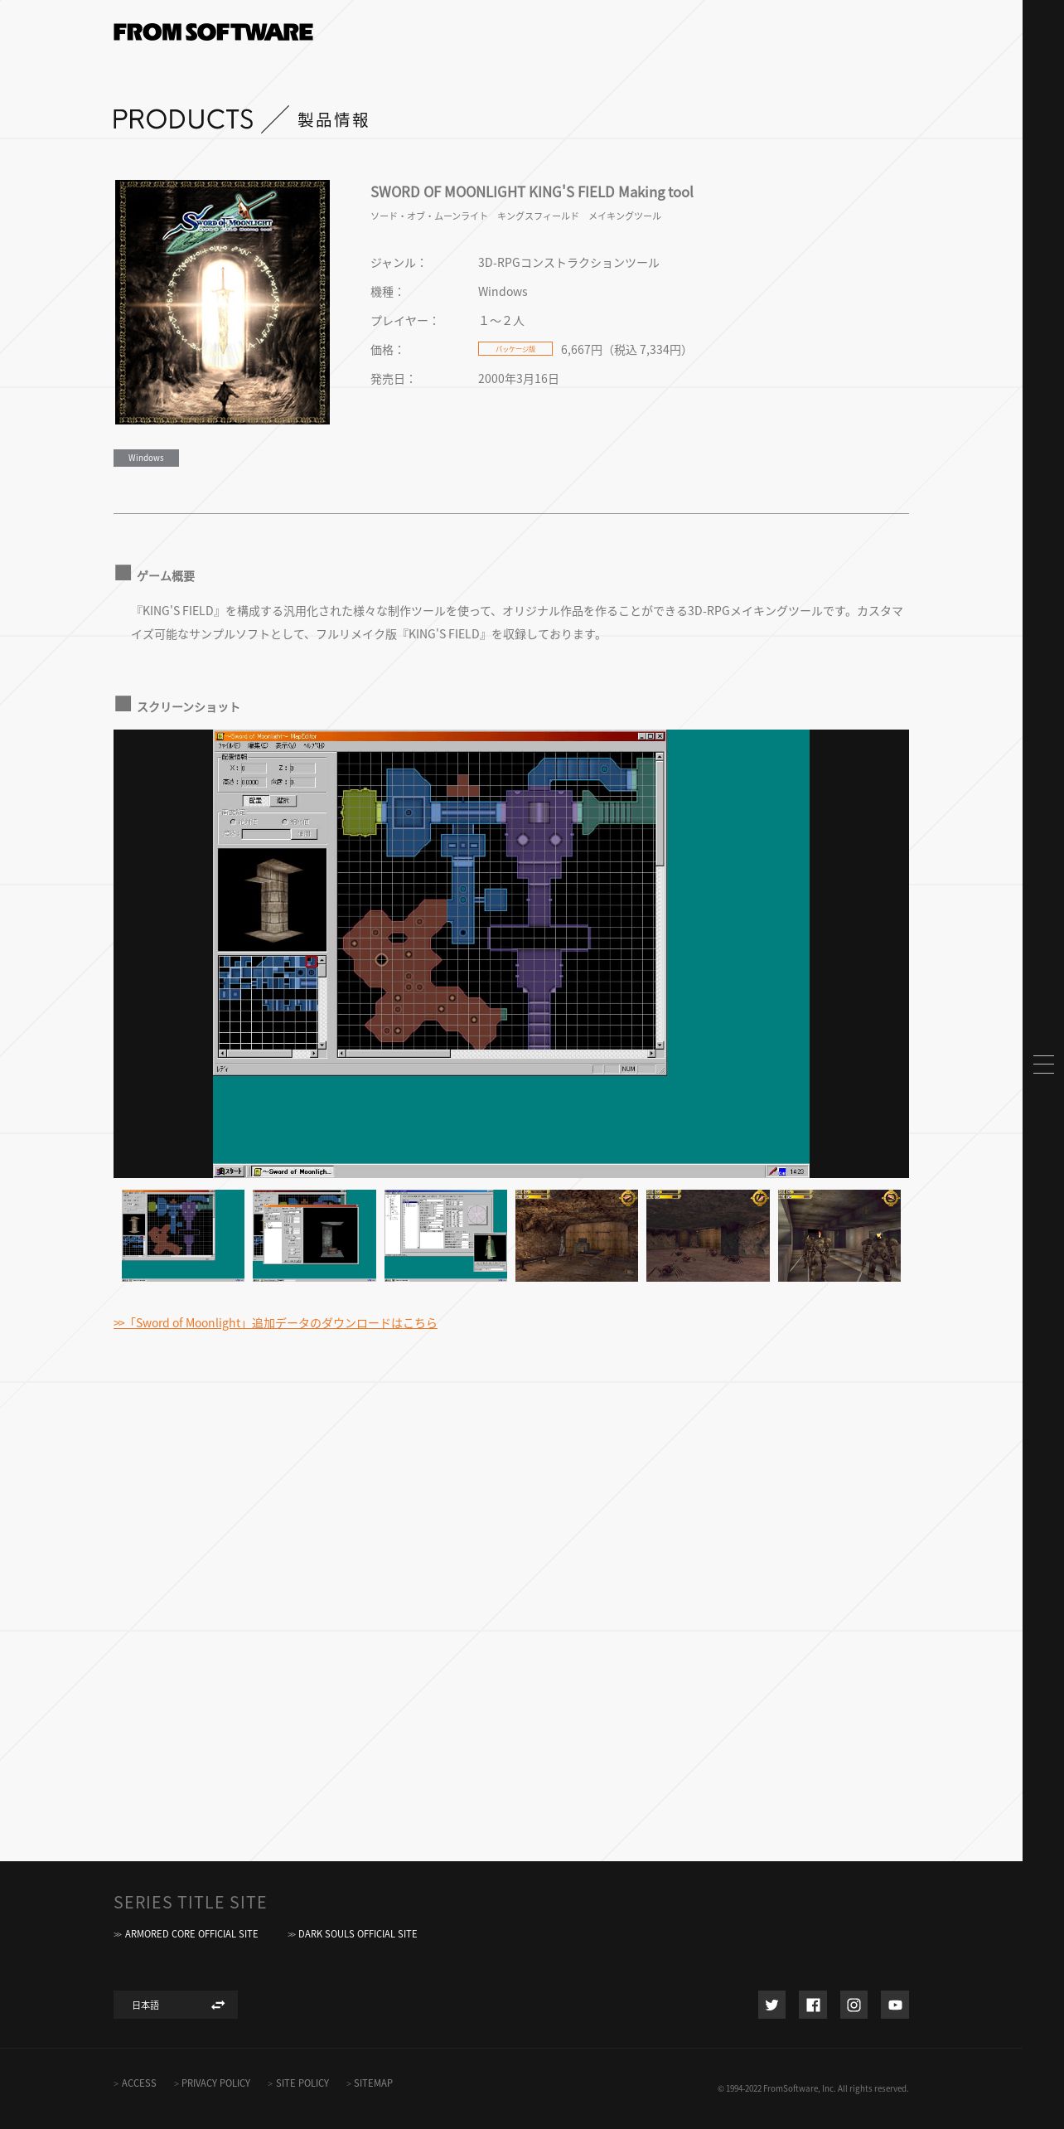Click the genre value 3D-RPGコンストラクションツール
Image resolution: width=1064 pixels, height=2129 pixels.
click(568, 263)
